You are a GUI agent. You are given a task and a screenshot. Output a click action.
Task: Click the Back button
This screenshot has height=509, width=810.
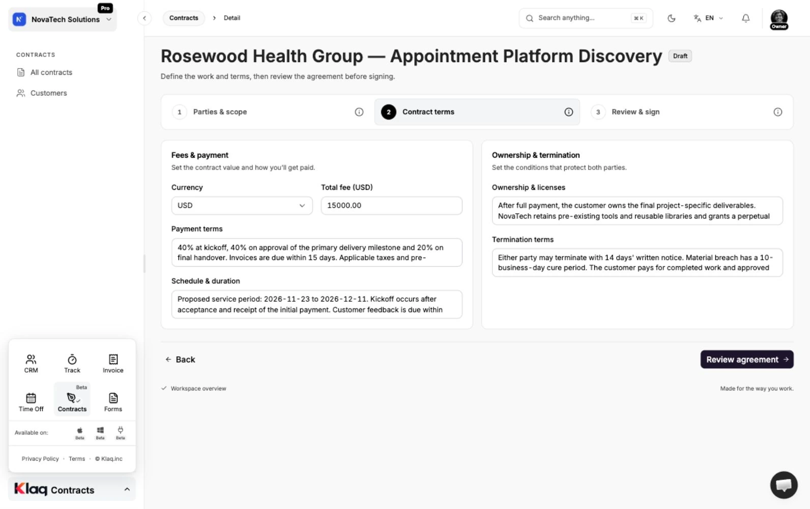180,359
